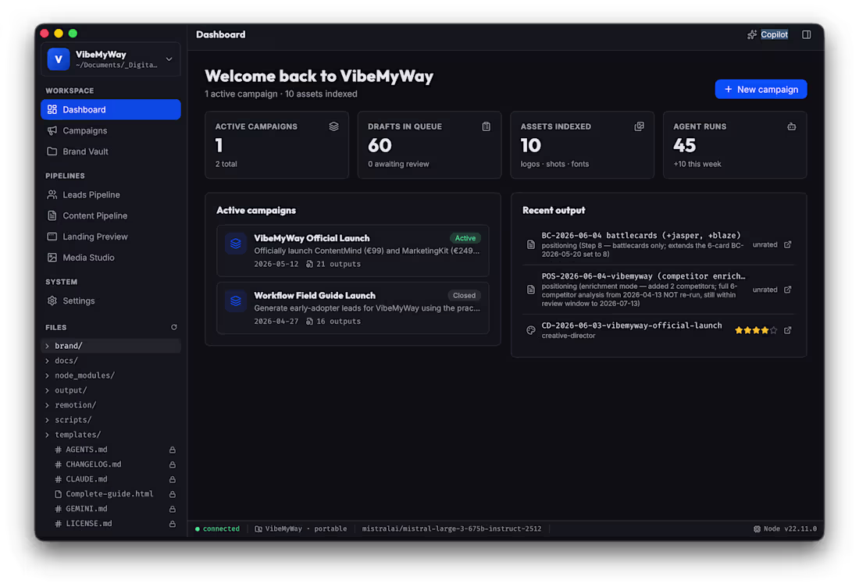Open external link for BC-2026-06-04 battlecards
Image resolution: width=859 pixels, height=587 pixels.
point(787,245)
